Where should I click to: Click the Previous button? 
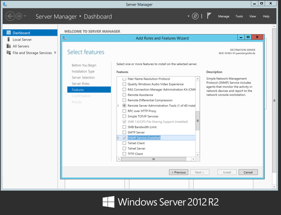[x=178, y=172]
